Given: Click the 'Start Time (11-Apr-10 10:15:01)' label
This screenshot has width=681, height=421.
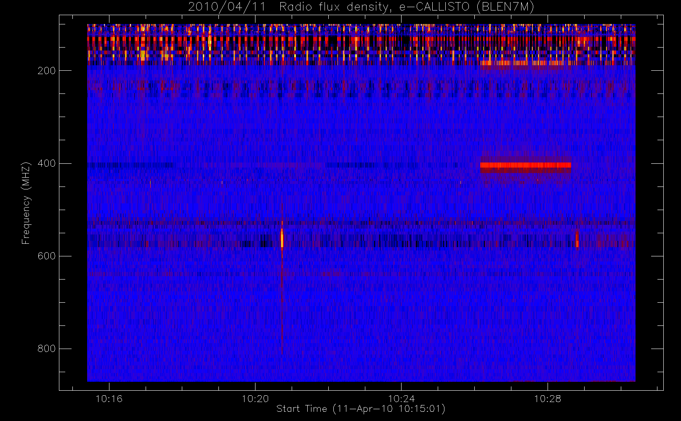Looking at the screenshot, I should click(x=361, y=409).
